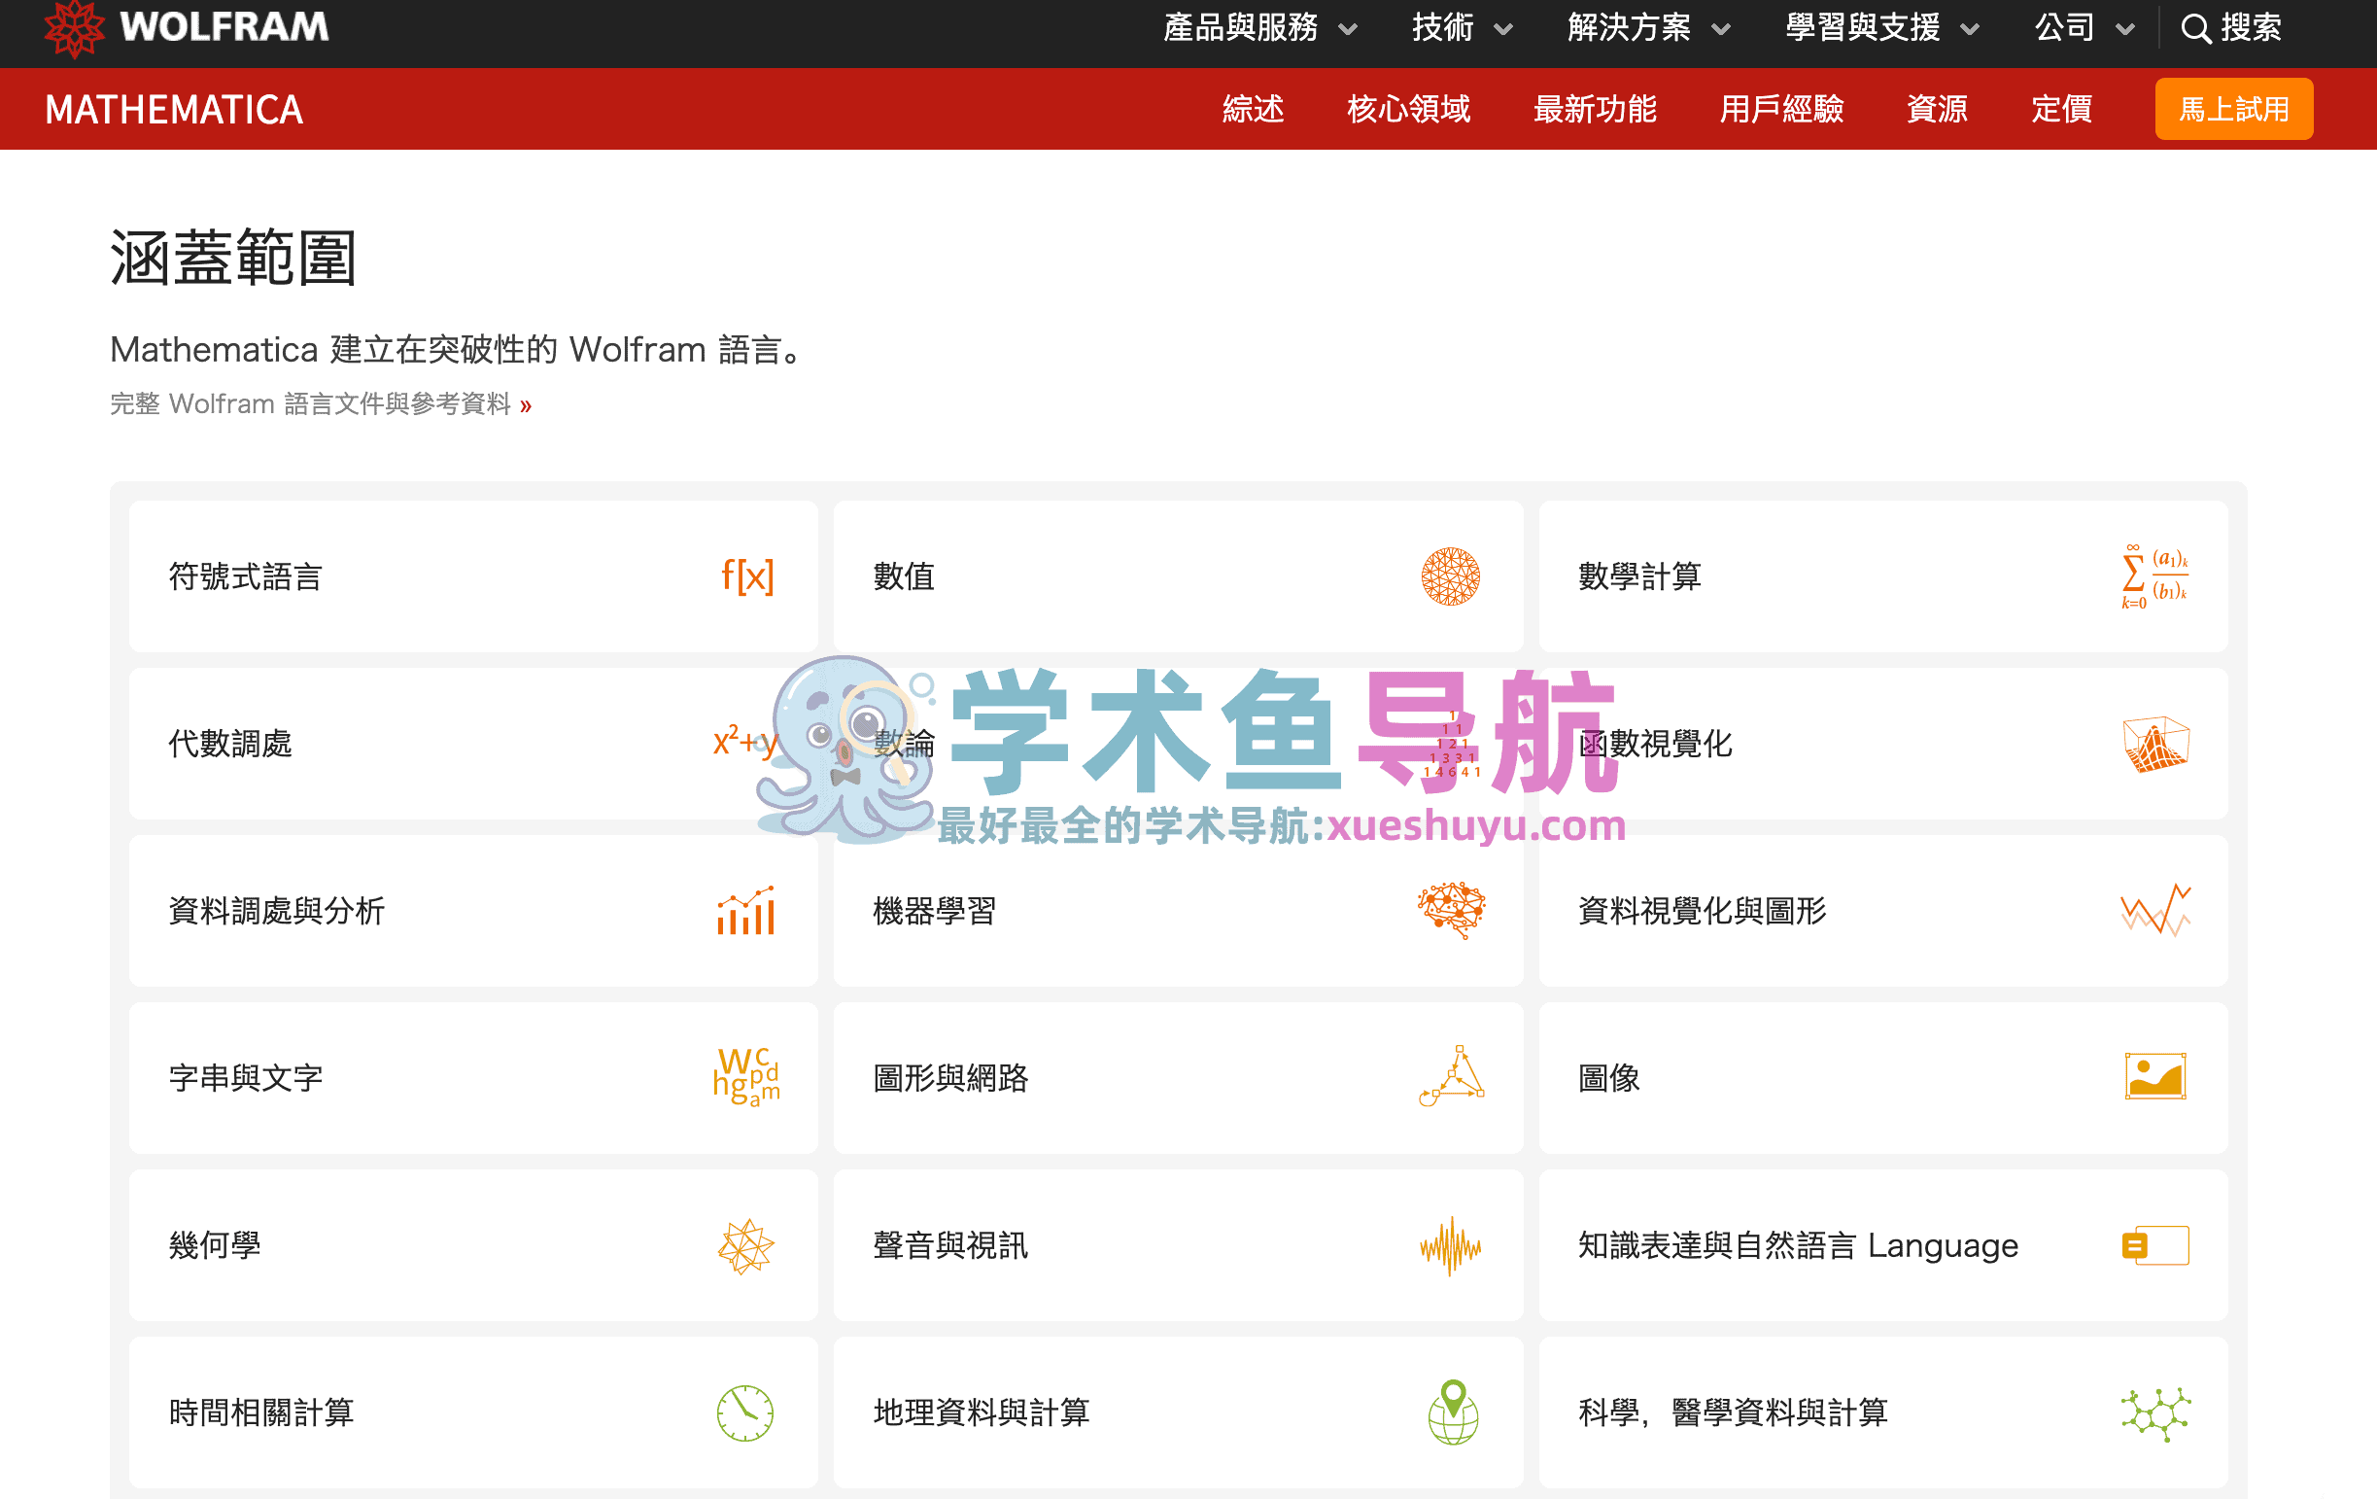Open the 學習與支援 dropdown menu
Image resolution: width=2377 pixels, height=1499 pixels.
[x=1880, y=27]
